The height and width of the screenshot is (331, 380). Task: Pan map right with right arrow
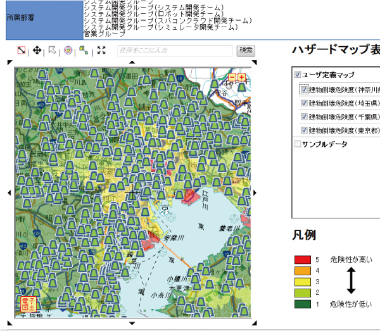(x=255, y=193)
